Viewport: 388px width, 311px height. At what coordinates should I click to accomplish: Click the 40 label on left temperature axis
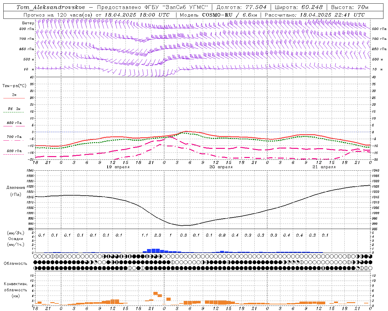coord(32,77)
